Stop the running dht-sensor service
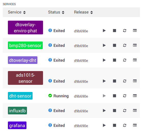Image resolution: width=143 pixels, height=135 pixels. click(115, 96)
